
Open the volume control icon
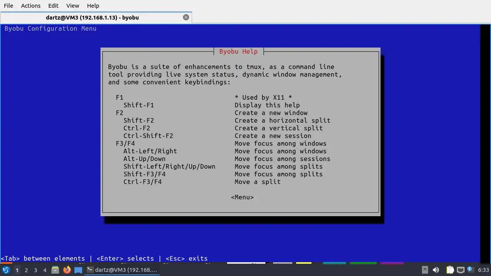pos(436,270)
